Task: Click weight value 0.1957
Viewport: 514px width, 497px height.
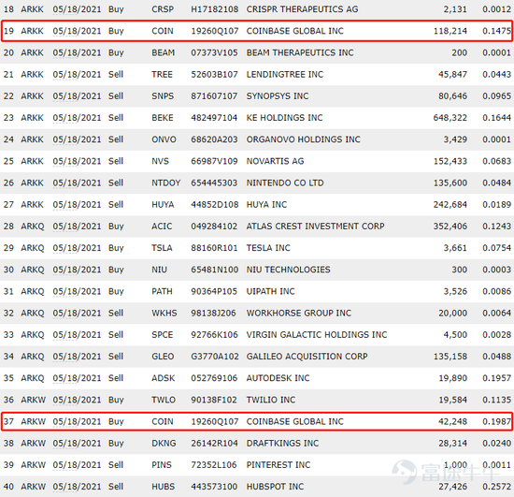Action: click(x=496, y=377)
